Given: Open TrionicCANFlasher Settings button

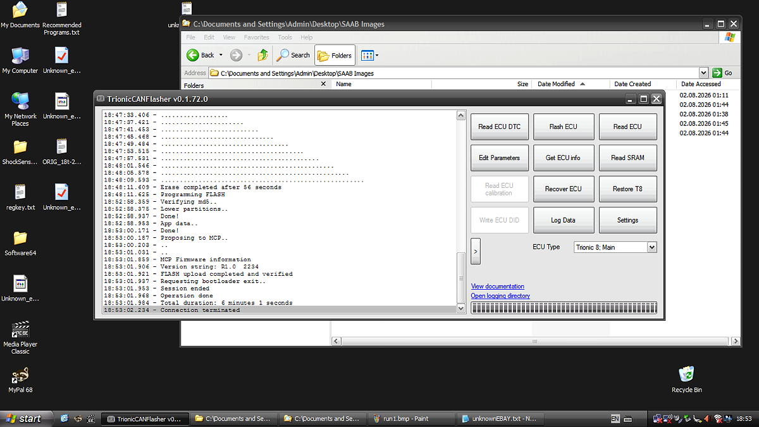Looking at the screenshot, I should [x=627, y=220].
